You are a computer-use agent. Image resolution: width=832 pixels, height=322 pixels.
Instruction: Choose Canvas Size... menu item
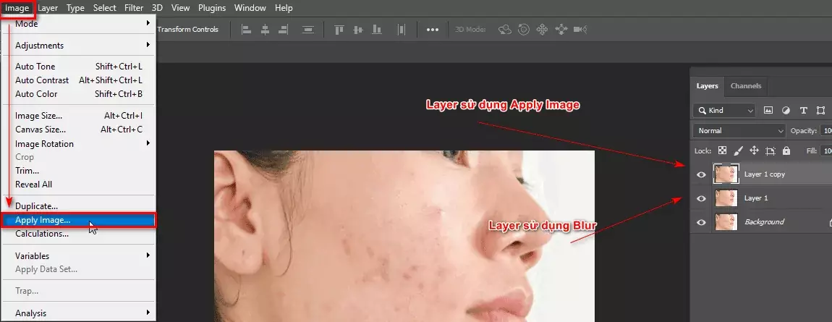(79, 130)
